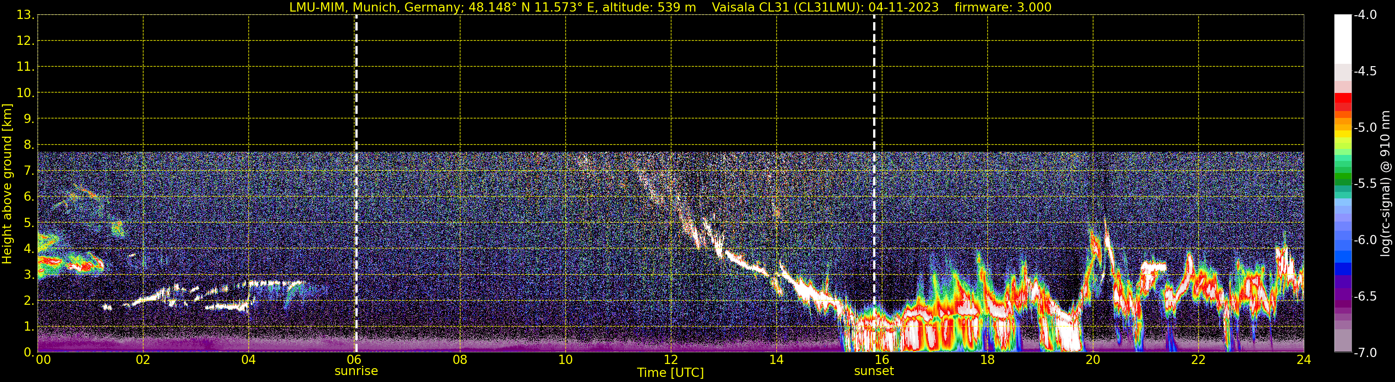This screenshot has width=1395, height=382.
Task: Pick the deep blue segment of the colorbar
Action: (1342, 269)
